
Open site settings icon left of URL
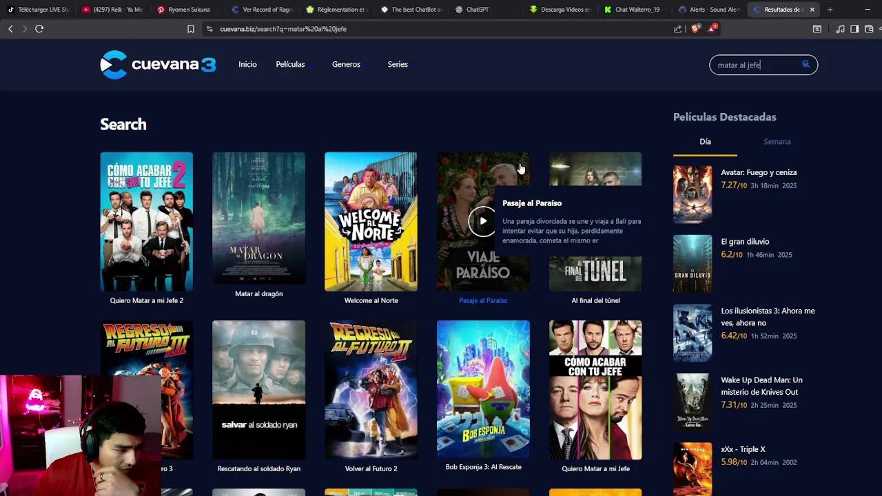click(209, 29)
